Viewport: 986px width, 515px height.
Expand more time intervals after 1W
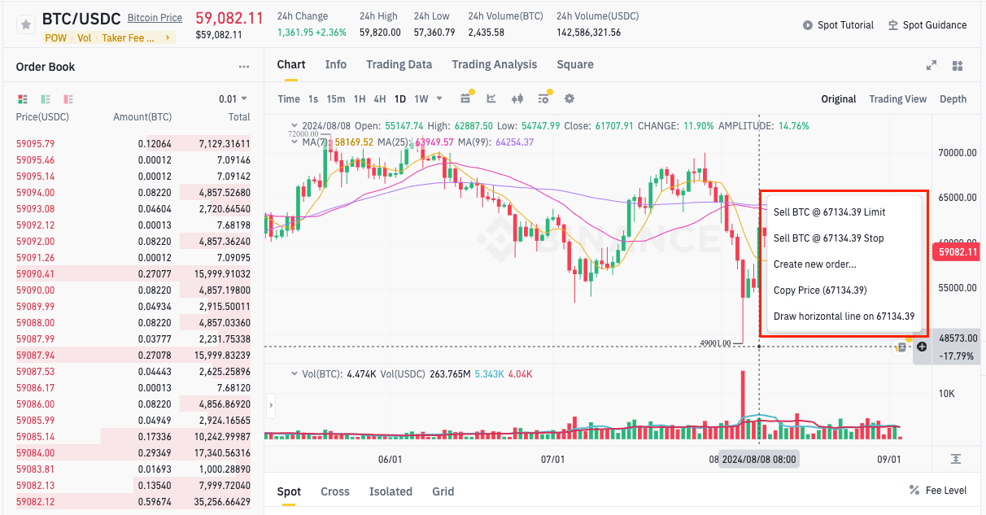pos(440,98)
